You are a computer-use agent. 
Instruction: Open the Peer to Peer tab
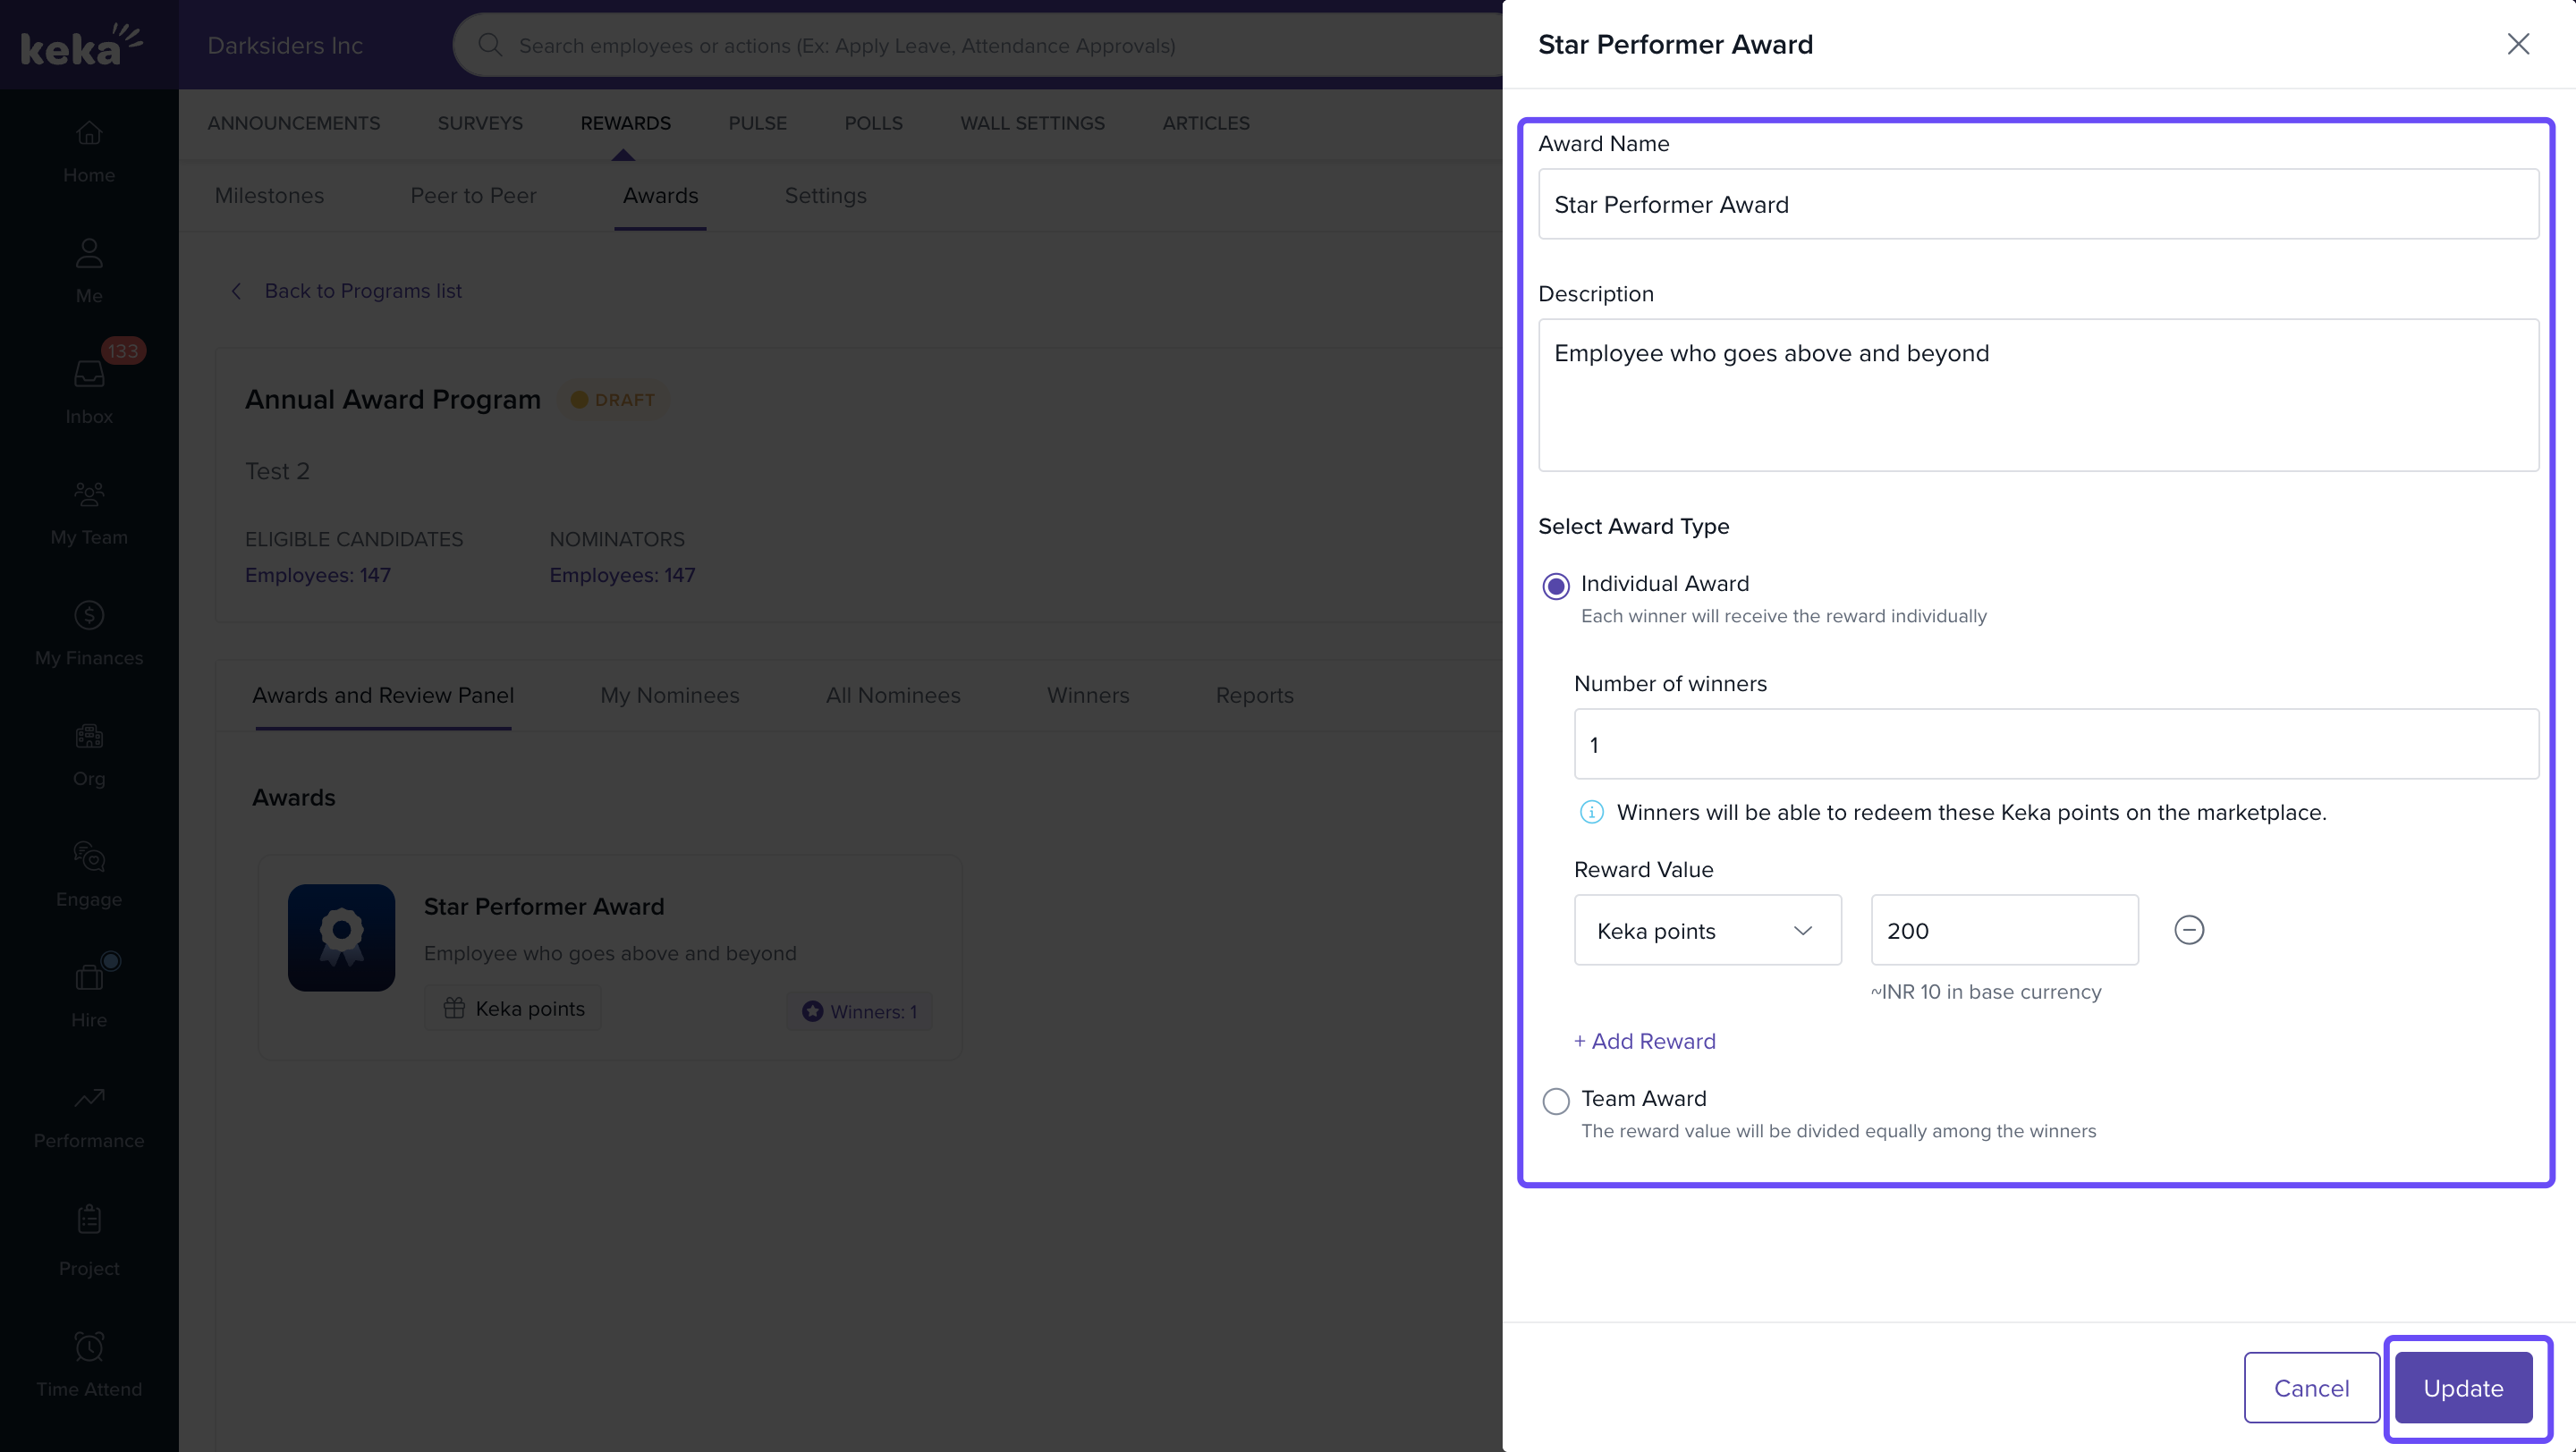click(473, 195)
